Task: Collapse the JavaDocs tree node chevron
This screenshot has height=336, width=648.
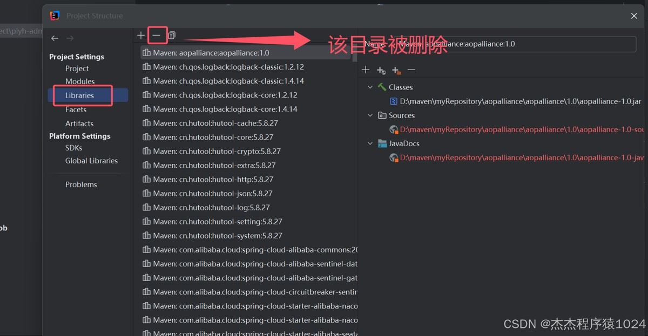Action: [370, 143]
